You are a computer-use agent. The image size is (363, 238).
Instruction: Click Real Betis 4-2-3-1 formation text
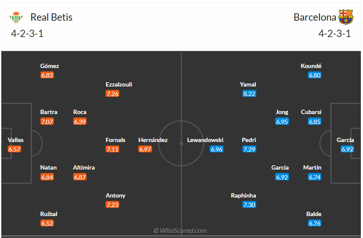28,34
